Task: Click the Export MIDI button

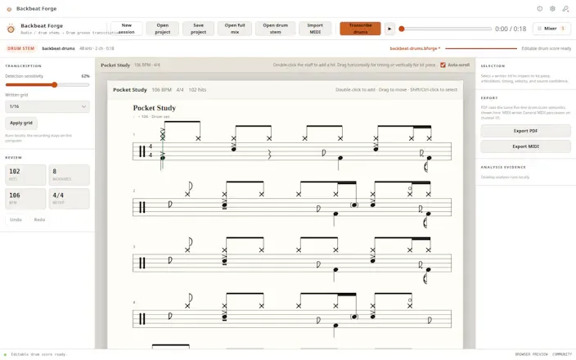Action: tap(525, 146)
